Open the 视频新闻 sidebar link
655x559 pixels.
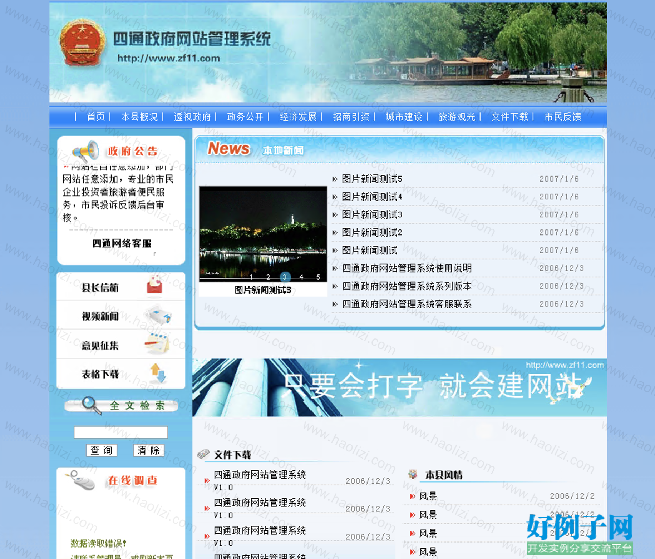pyautogui.click(x=100, y=316)
